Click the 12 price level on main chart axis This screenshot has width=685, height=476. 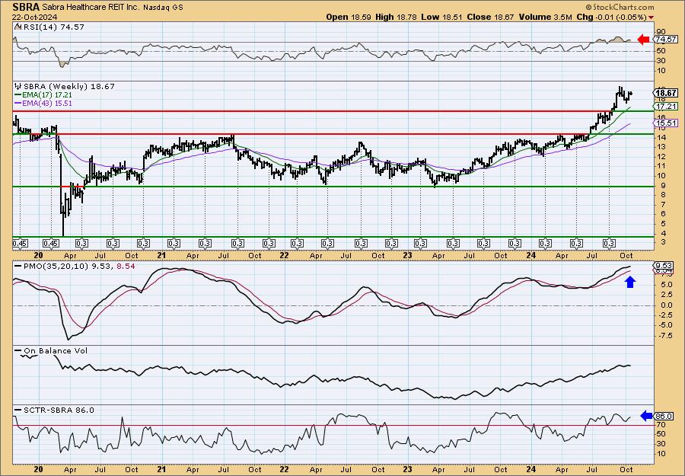660,156
